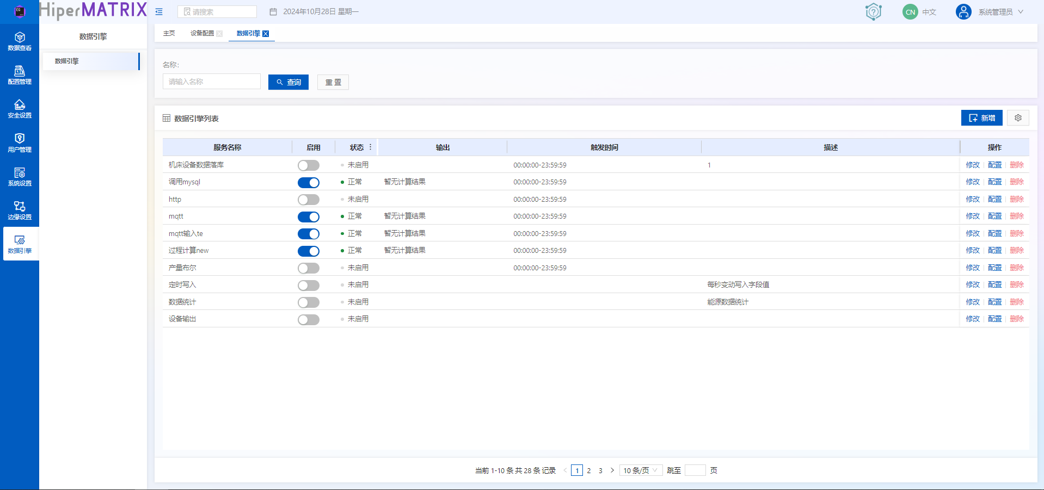Click the 重置 reset button
Screen dimensions: 1044x490
[333, 82]
